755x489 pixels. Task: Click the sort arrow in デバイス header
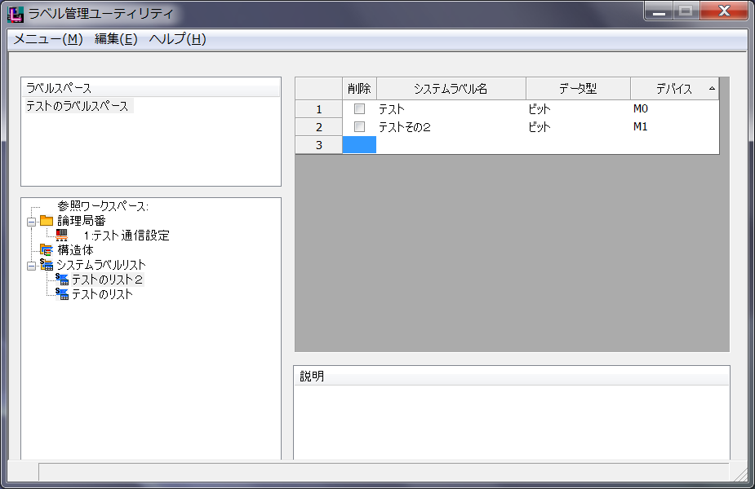click(712, 89)
